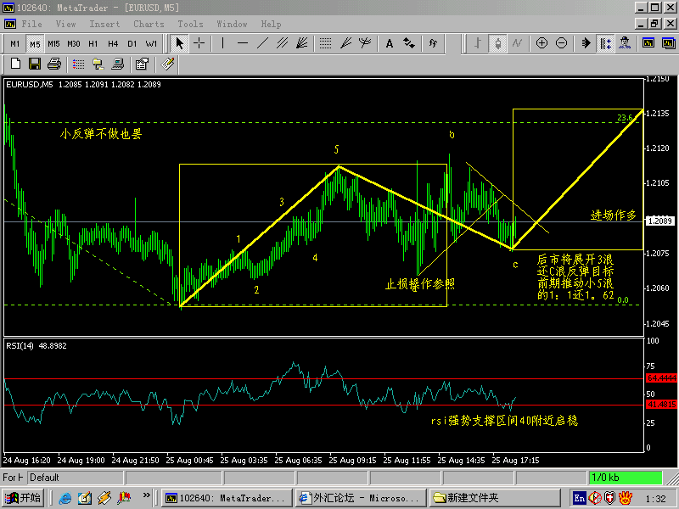
Task: Create a new chart document
Action: 15,64
